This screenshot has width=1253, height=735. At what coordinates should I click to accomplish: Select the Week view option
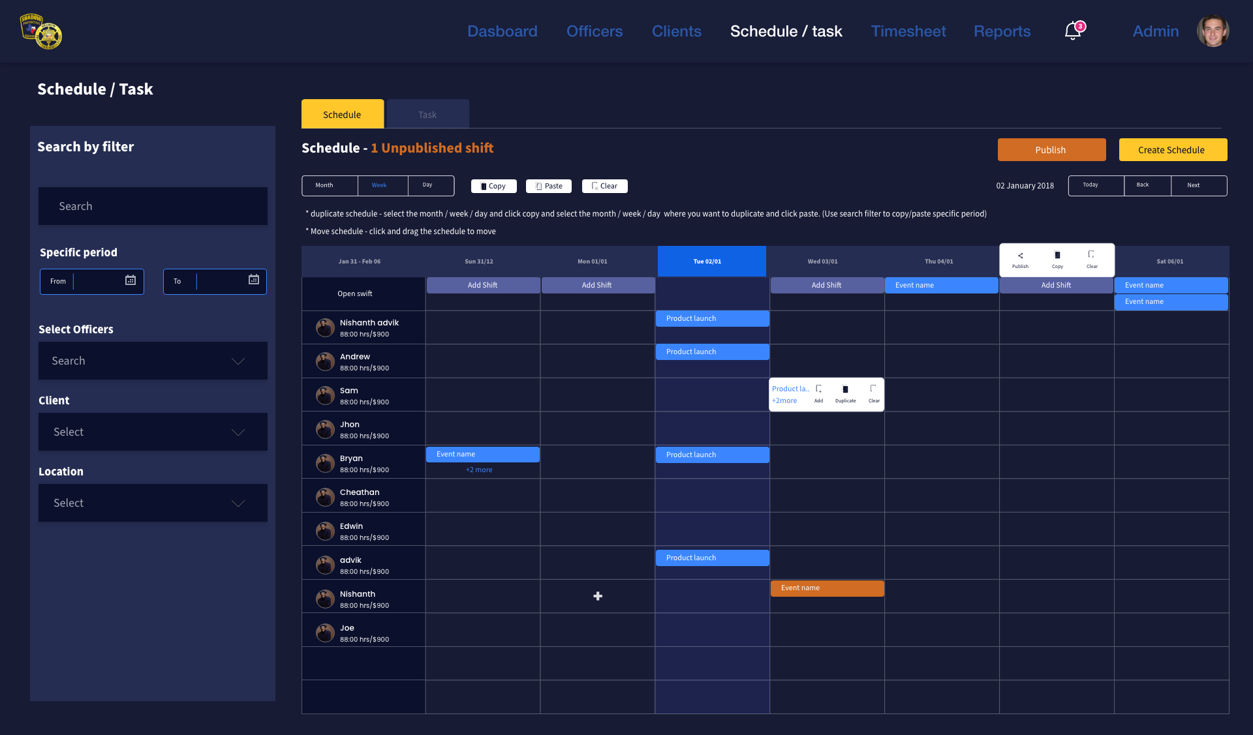click(x=379, y=186)
